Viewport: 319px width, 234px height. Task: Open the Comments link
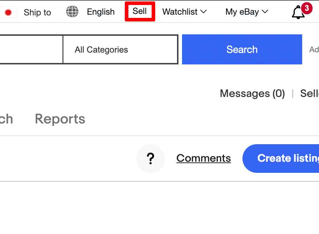(x=203, y=158)
